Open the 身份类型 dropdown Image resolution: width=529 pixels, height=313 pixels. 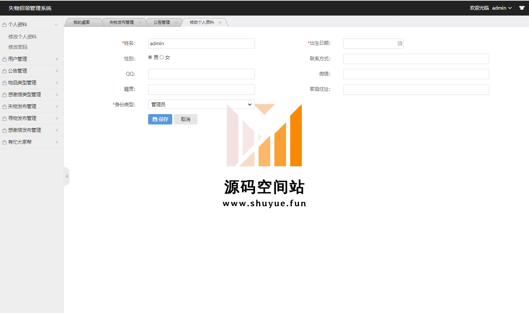click(201, 104)
